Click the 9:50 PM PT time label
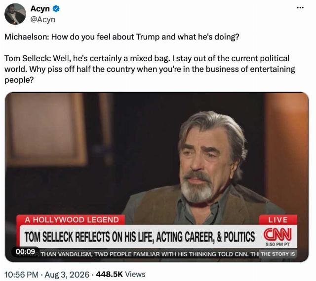Viewport: 316px width, 281px height. pyautogui.click(x=277, y=244)
